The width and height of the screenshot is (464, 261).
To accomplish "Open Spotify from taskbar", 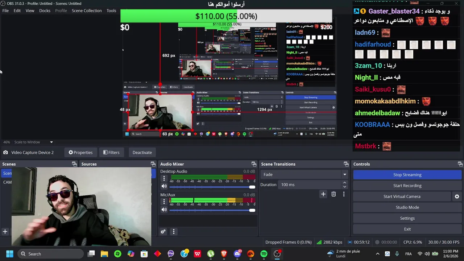I will point(264,254).
